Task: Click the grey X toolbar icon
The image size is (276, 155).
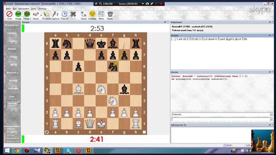Action: 73,14
